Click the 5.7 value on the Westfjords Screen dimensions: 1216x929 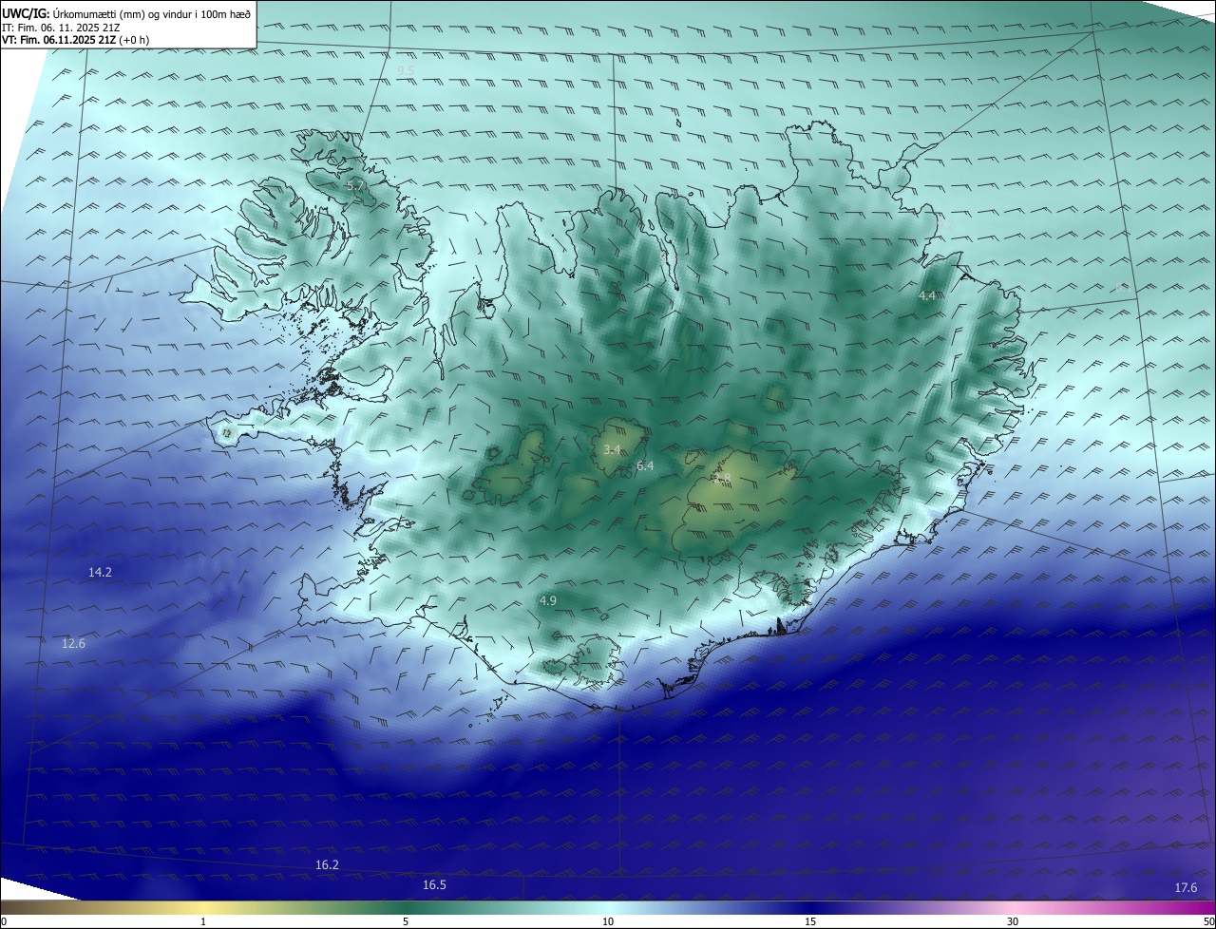point(354,186)
